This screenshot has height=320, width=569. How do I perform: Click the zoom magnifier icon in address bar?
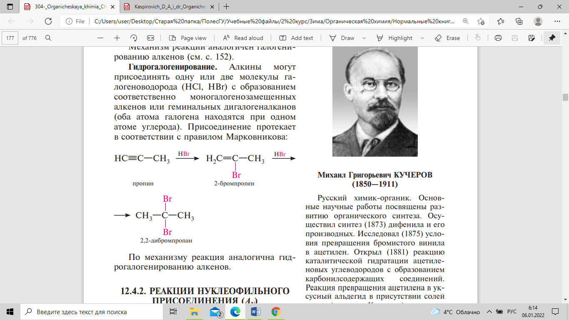[466, 21]
